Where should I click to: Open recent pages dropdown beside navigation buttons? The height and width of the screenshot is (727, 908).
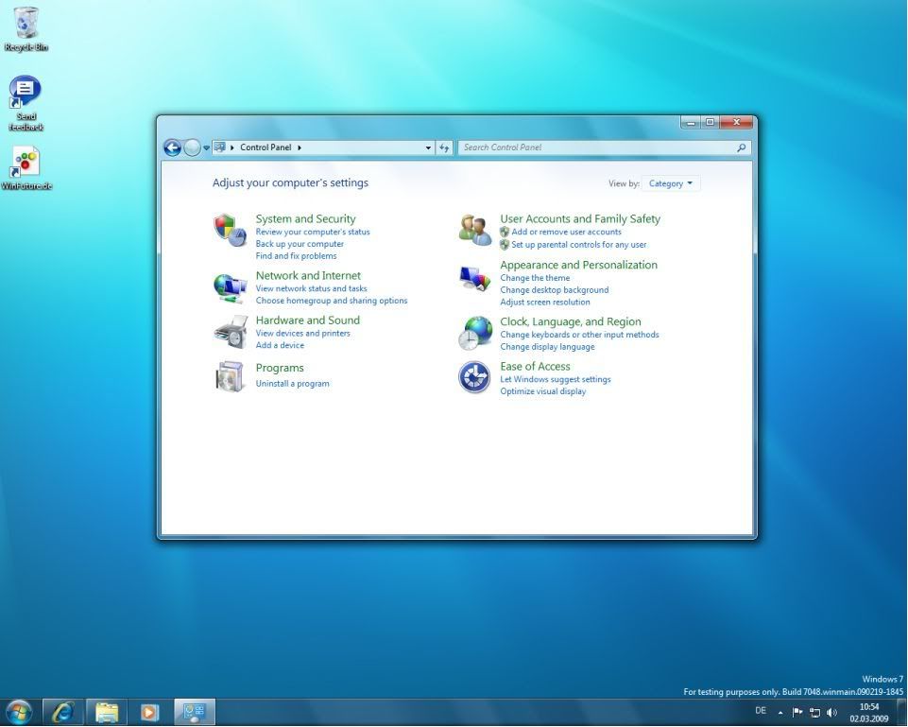tap(206, 147)
